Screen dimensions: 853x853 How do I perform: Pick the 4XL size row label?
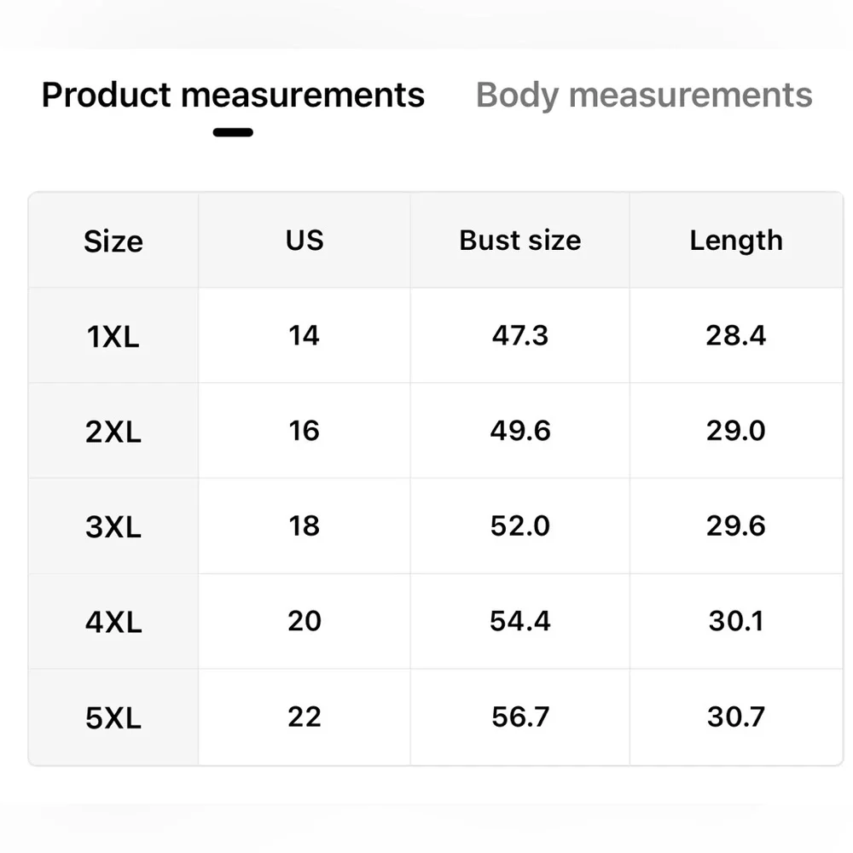point(113,622)
